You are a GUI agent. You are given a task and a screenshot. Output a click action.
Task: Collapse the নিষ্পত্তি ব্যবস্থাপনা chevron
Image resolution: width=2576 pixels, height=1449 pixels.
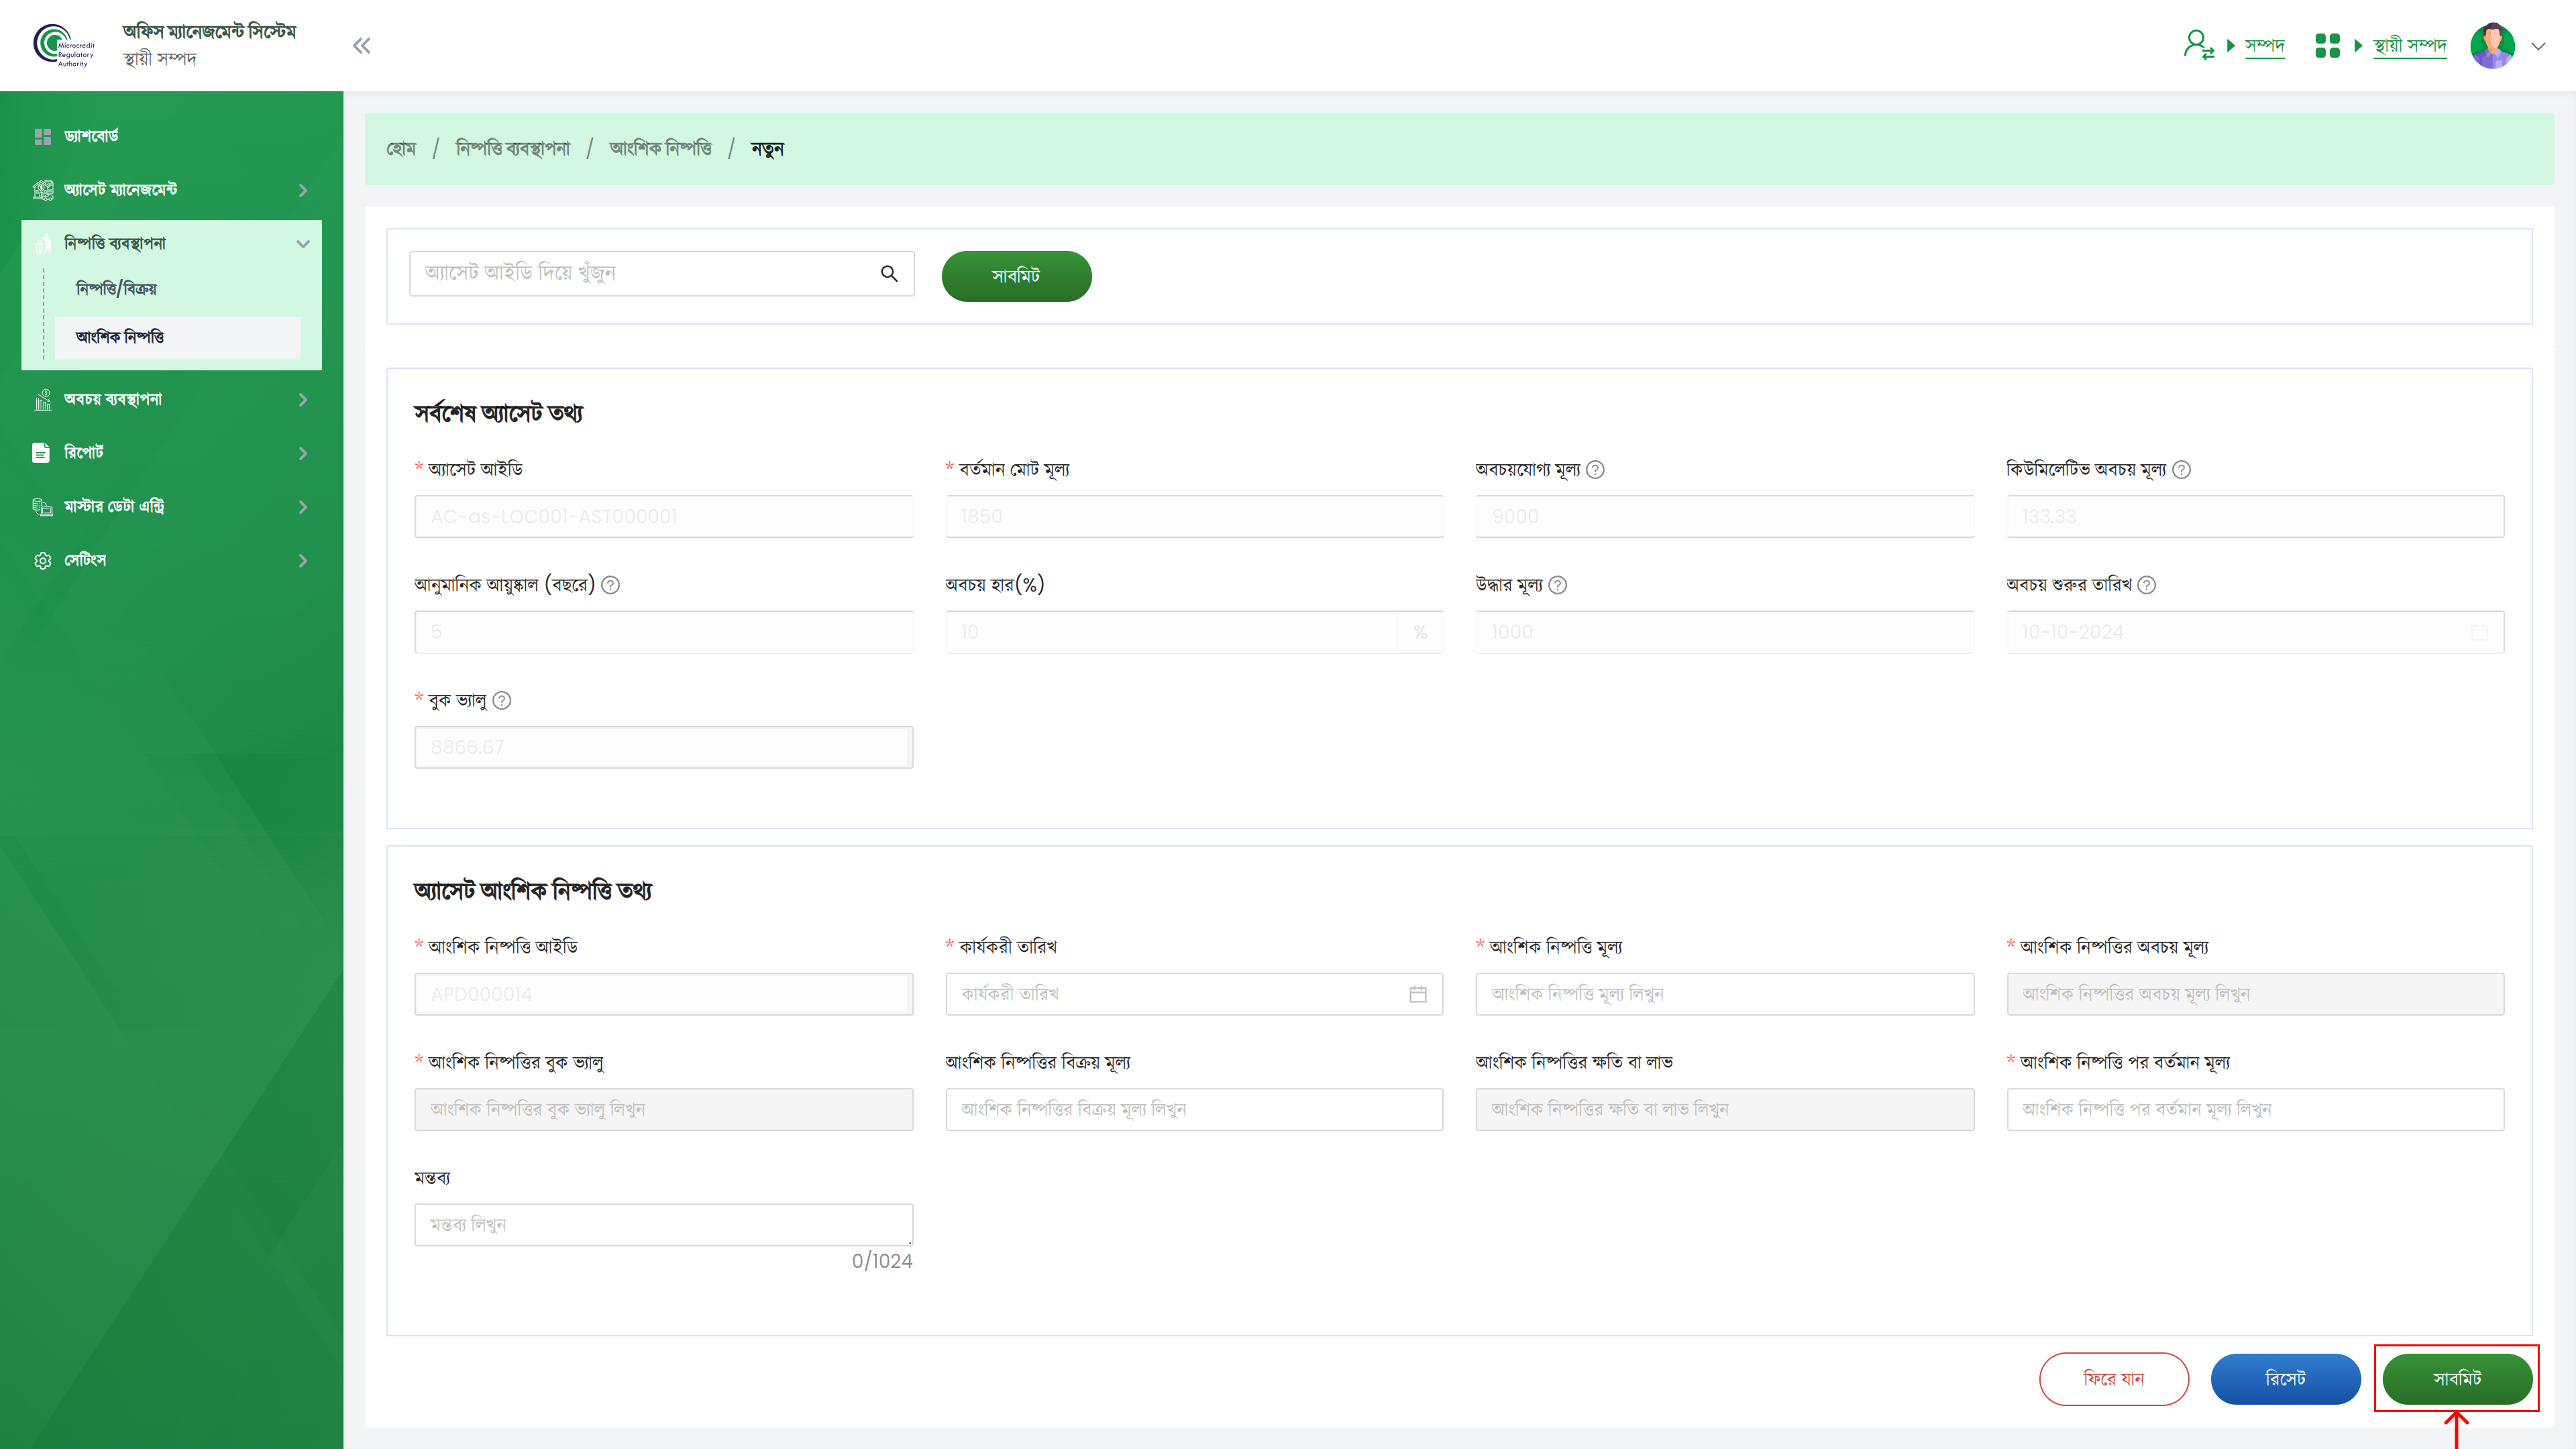point(303,244)
